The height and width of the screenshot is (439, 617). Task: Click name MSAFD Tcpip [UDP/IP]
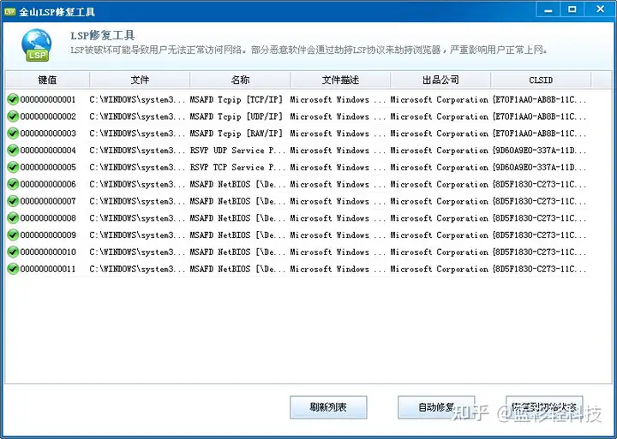237,116
